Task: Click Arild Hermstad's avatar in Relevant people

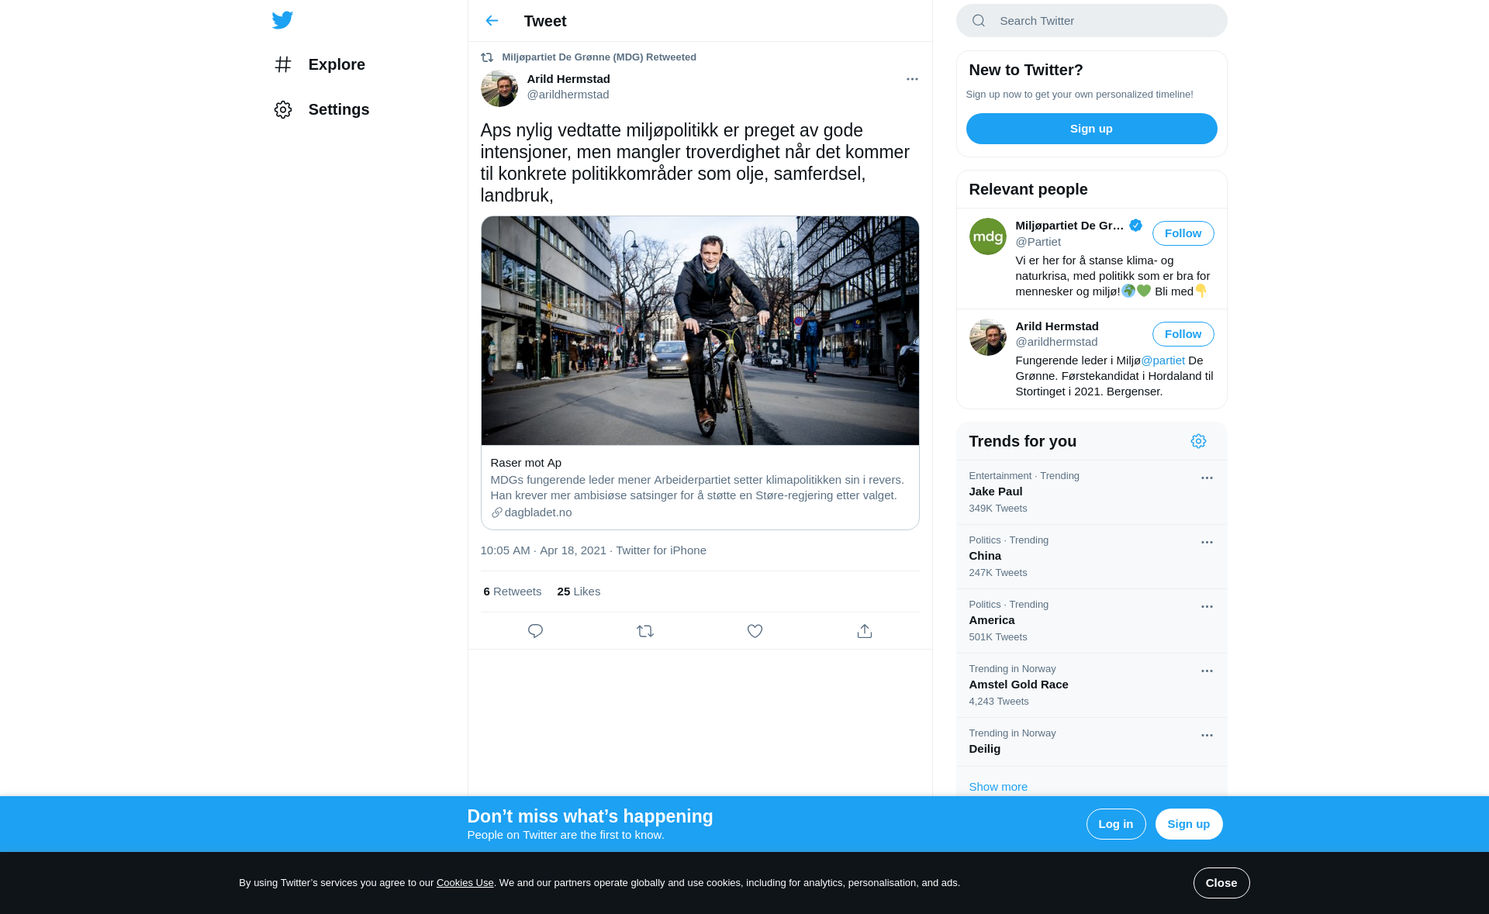Action: pyautogui.click(x=988, y=337)
